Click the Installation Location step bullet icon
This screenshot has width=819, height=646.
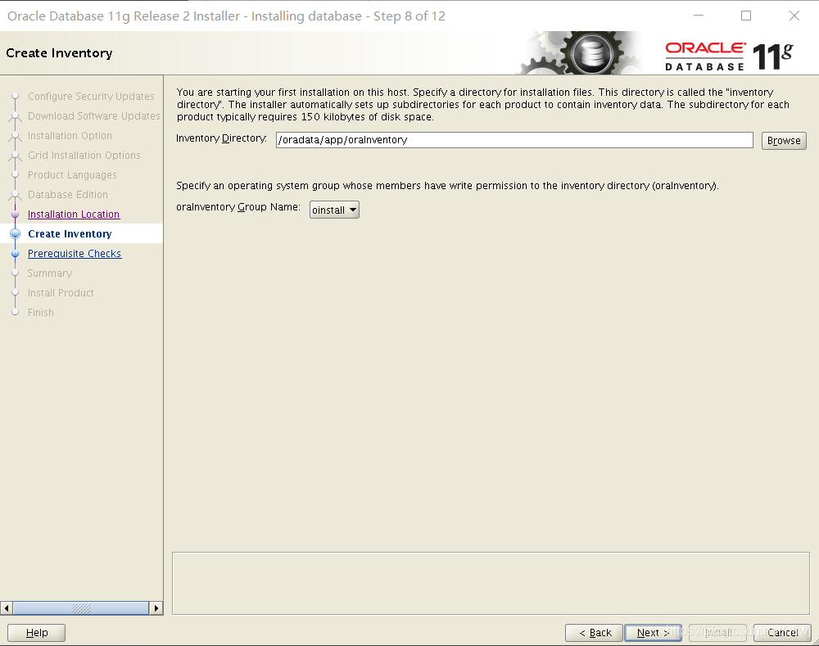[15, 215]
